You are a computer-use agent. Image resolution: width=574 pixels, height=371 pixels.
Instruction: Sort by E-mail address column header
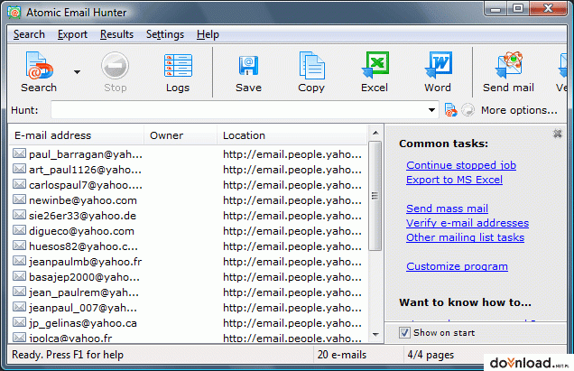[x=76, y=135]
